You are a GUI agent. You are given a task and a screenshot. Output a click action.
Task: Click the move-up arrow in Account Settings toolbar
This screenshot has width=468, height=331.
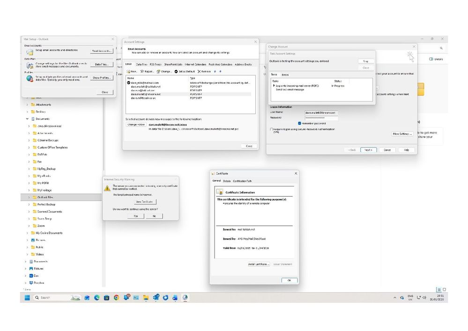[x=215, y=72]
